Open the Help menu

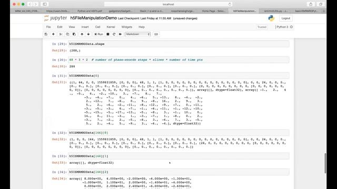click(x=142, y=27)
